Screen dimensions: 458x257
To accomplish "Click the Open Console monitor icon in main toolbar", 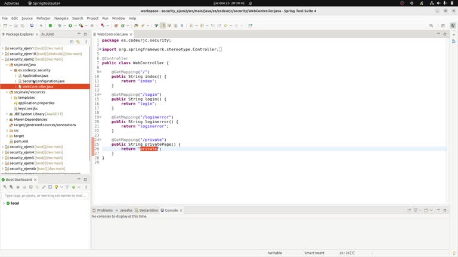I will (x=32, y=26).
